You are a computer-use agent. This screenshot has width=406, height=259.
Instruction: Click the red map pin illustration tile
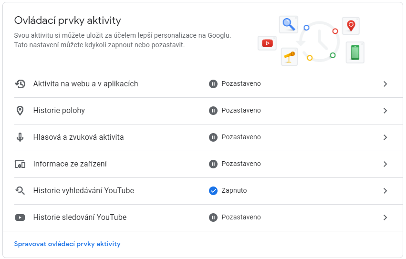click(351, 26)
